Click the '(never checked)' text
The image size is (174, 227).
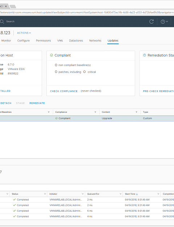[x=91, y=91]
